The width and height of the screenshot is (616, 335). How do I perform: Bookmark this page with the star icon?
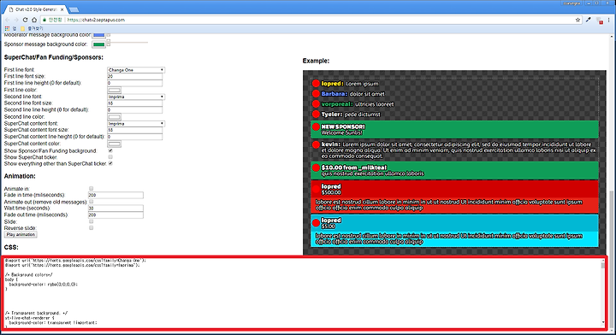(x=577, y=20)
